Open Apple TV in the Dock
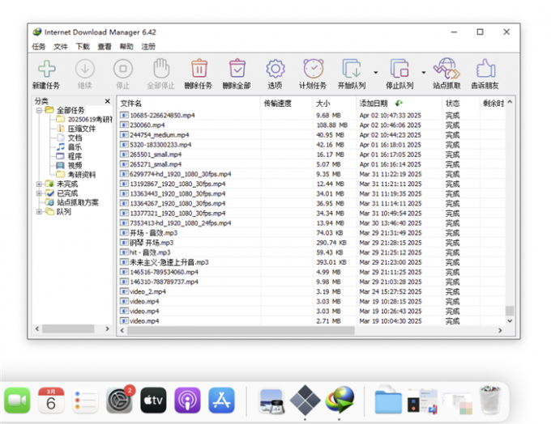 pos(153,401)
